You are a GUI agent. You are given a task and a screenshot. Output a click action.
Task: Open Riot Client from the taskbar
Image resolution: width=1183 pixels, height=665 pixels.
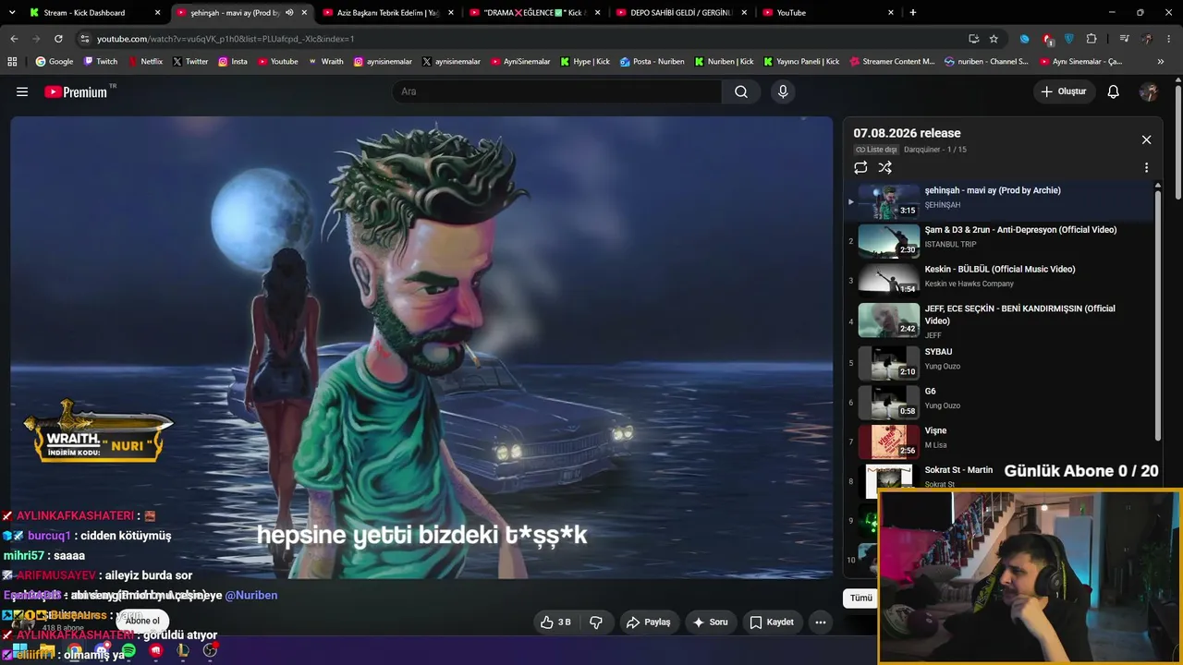coord(155,651)
